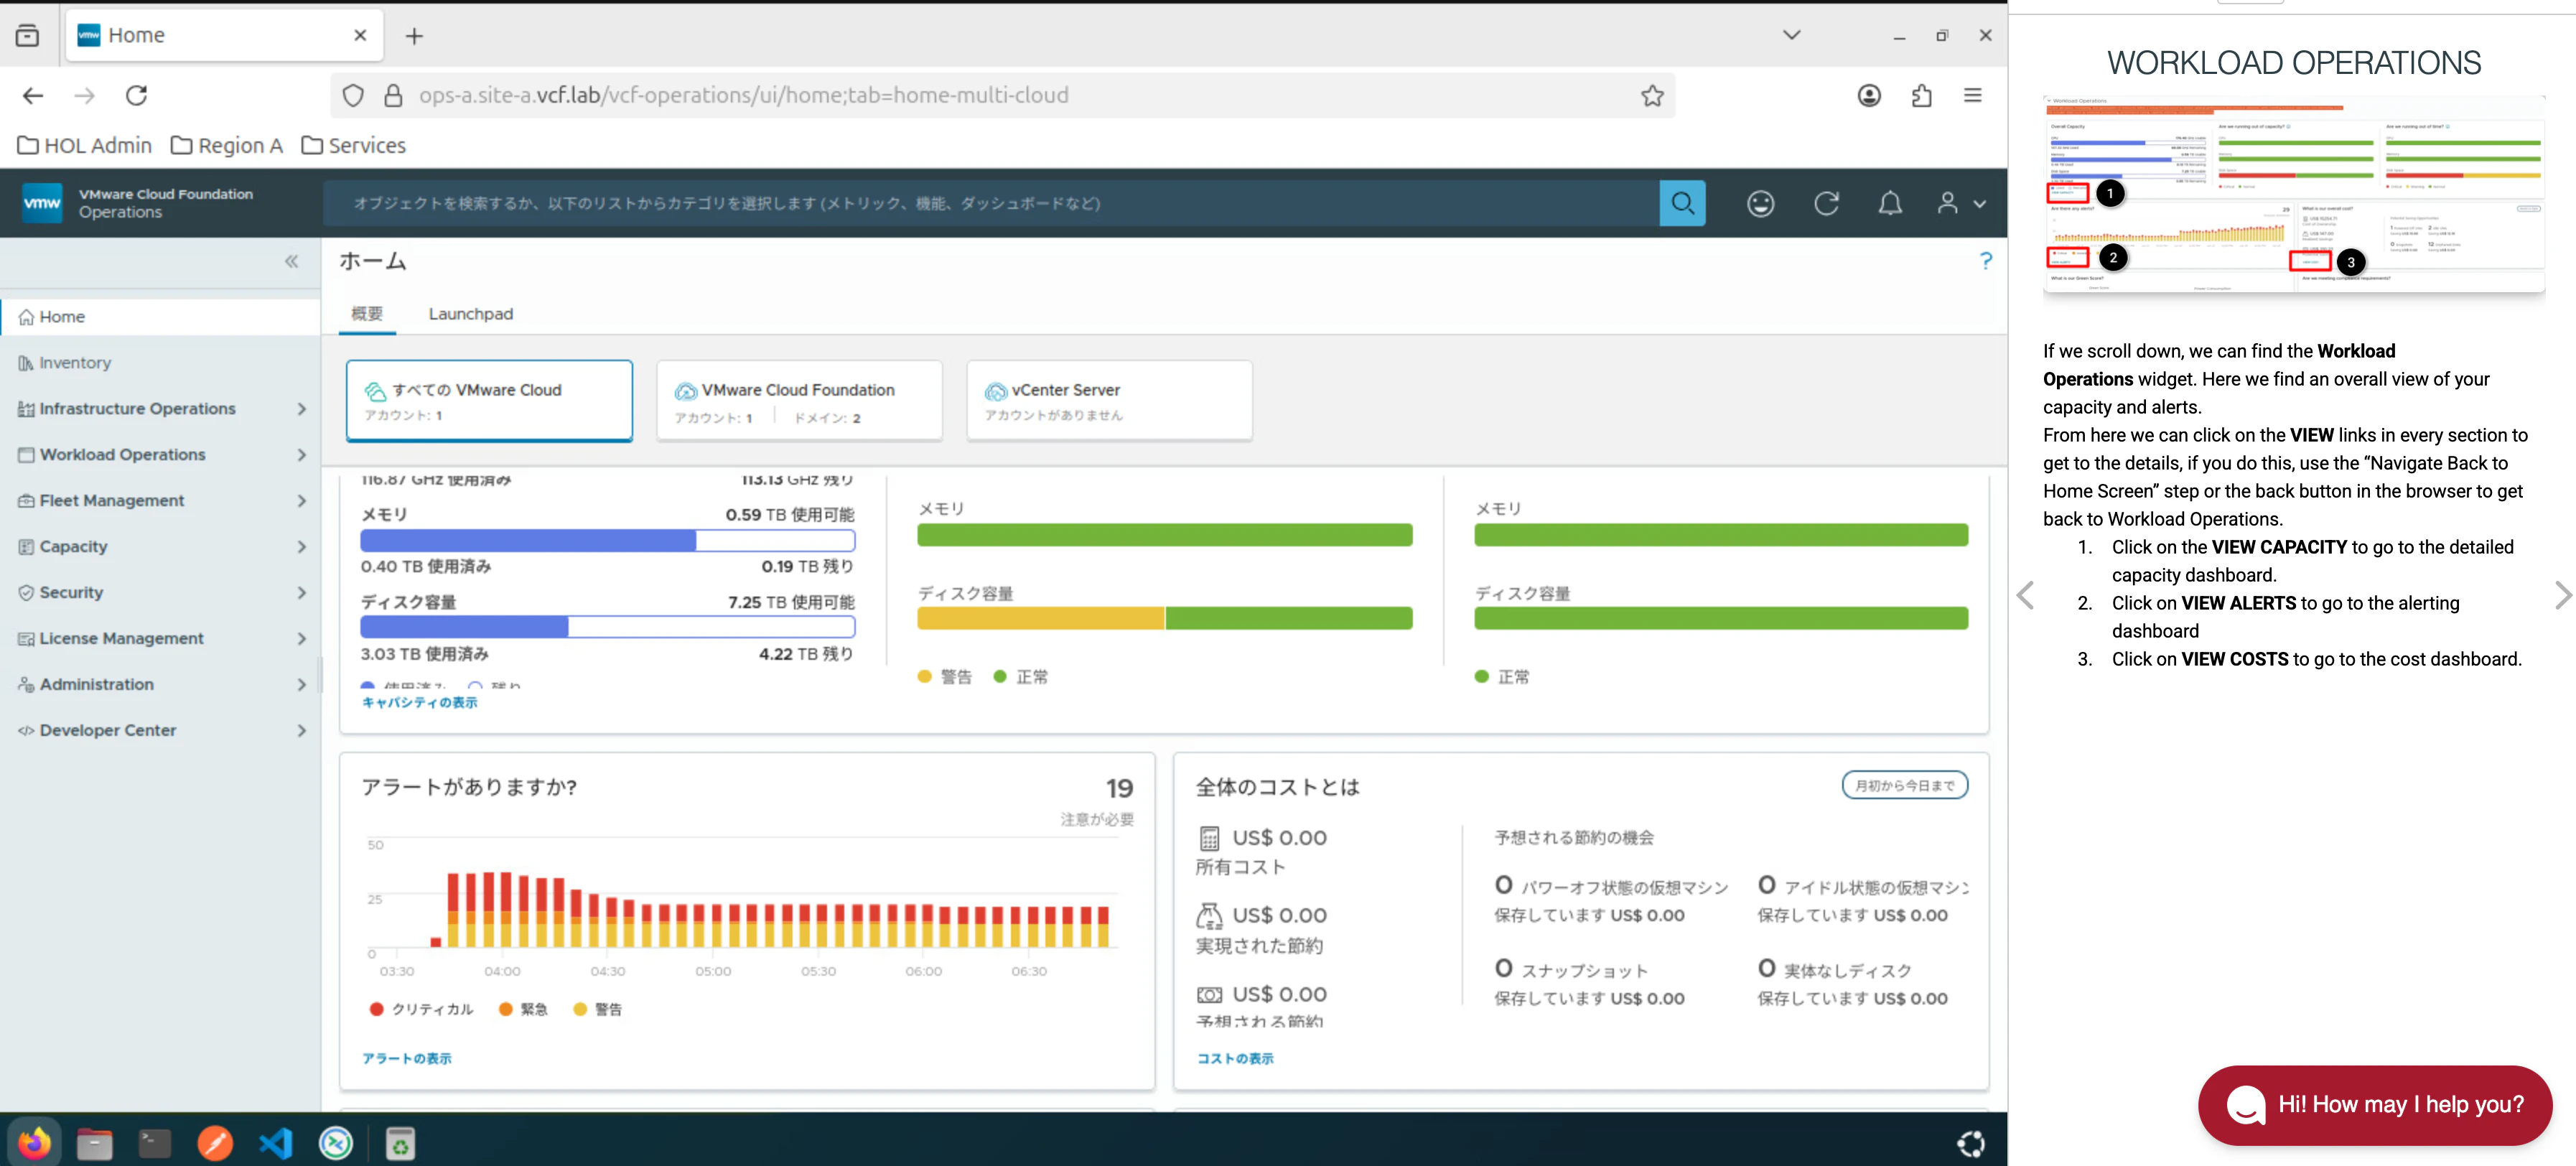Open Inventory in the sidebar
Image resolution: width=2576 pixels, height=1166 pixels.
(x=160, y=363)
